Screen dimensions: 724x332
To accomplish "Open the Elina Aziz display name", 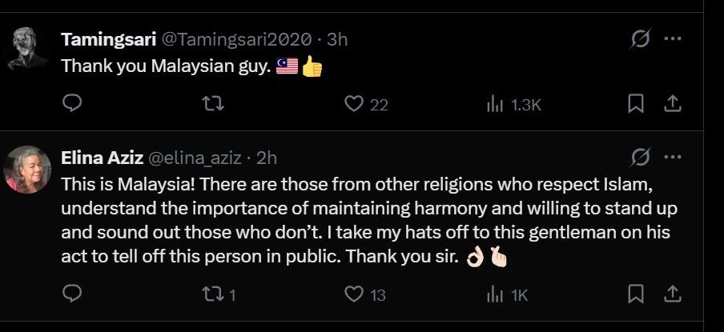I will 102,158.
